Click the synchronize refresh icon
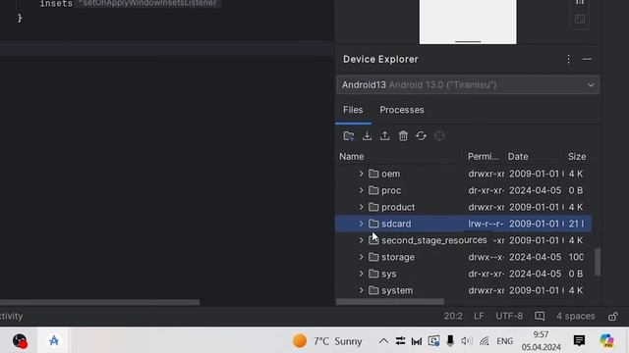Screen dimensions: 629x353 tap(422, 136)
